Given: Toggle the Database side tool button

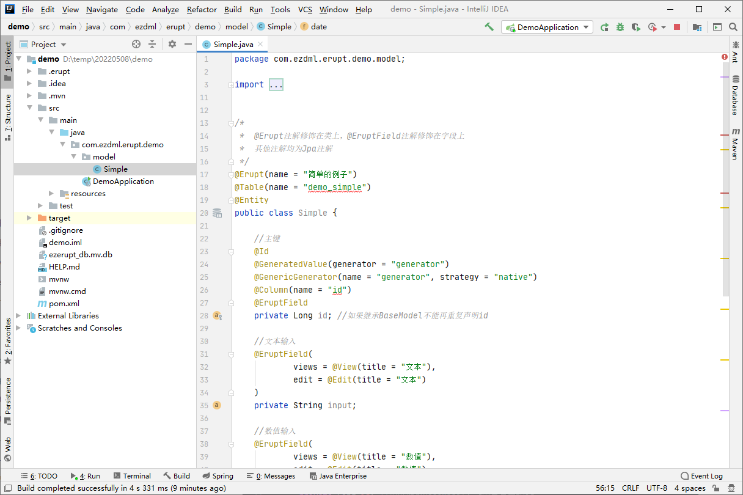Looking at the screenshot, I should (736, 96).
